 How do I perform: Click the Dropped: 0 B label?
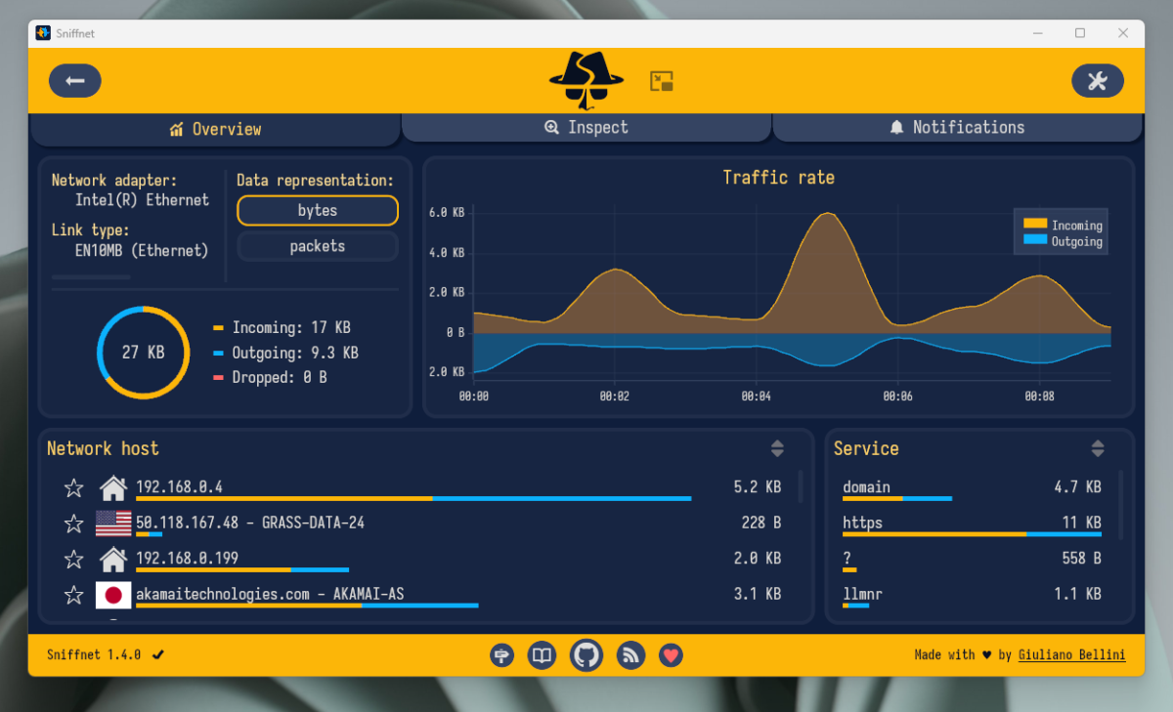tap(280, 377)
